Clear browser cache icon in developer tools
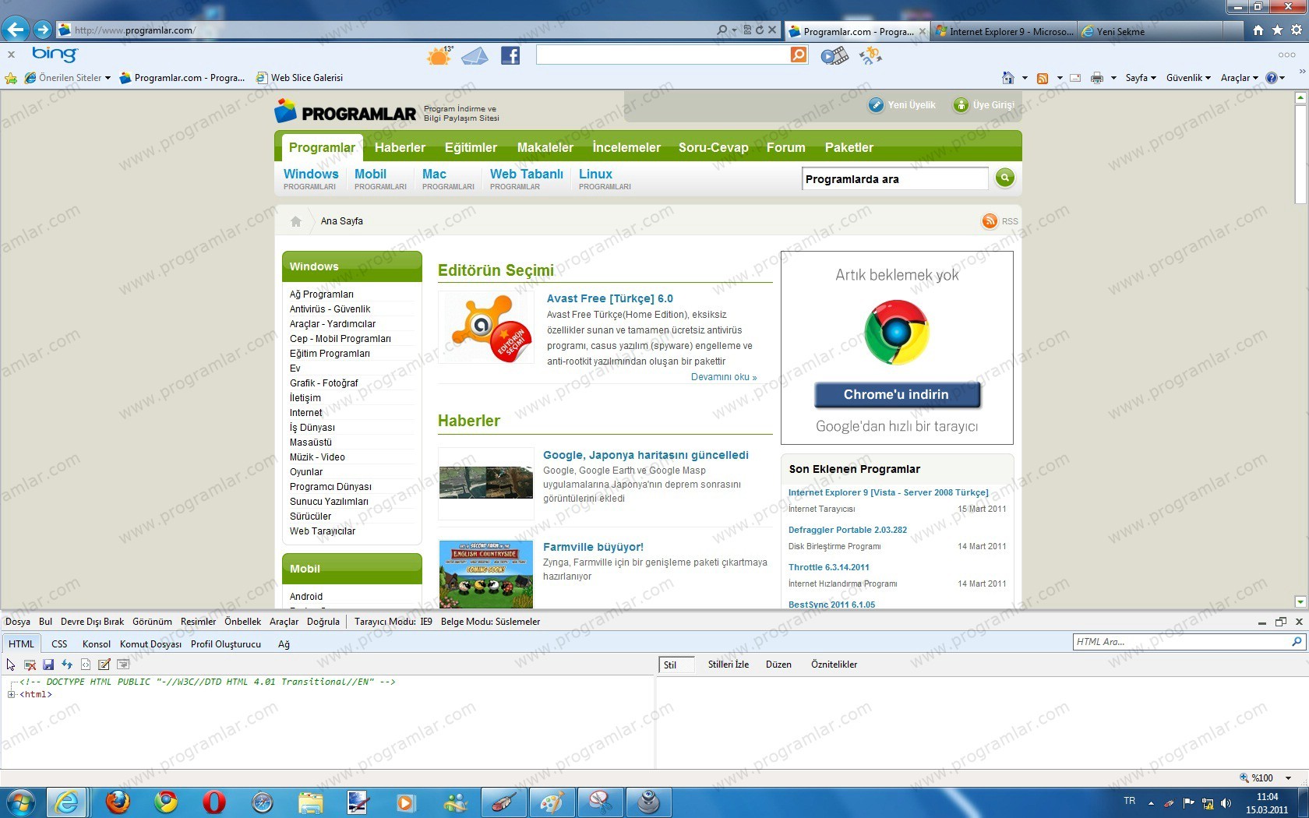The width and height of the screenshot is (1309, 818). pos(30,665)
